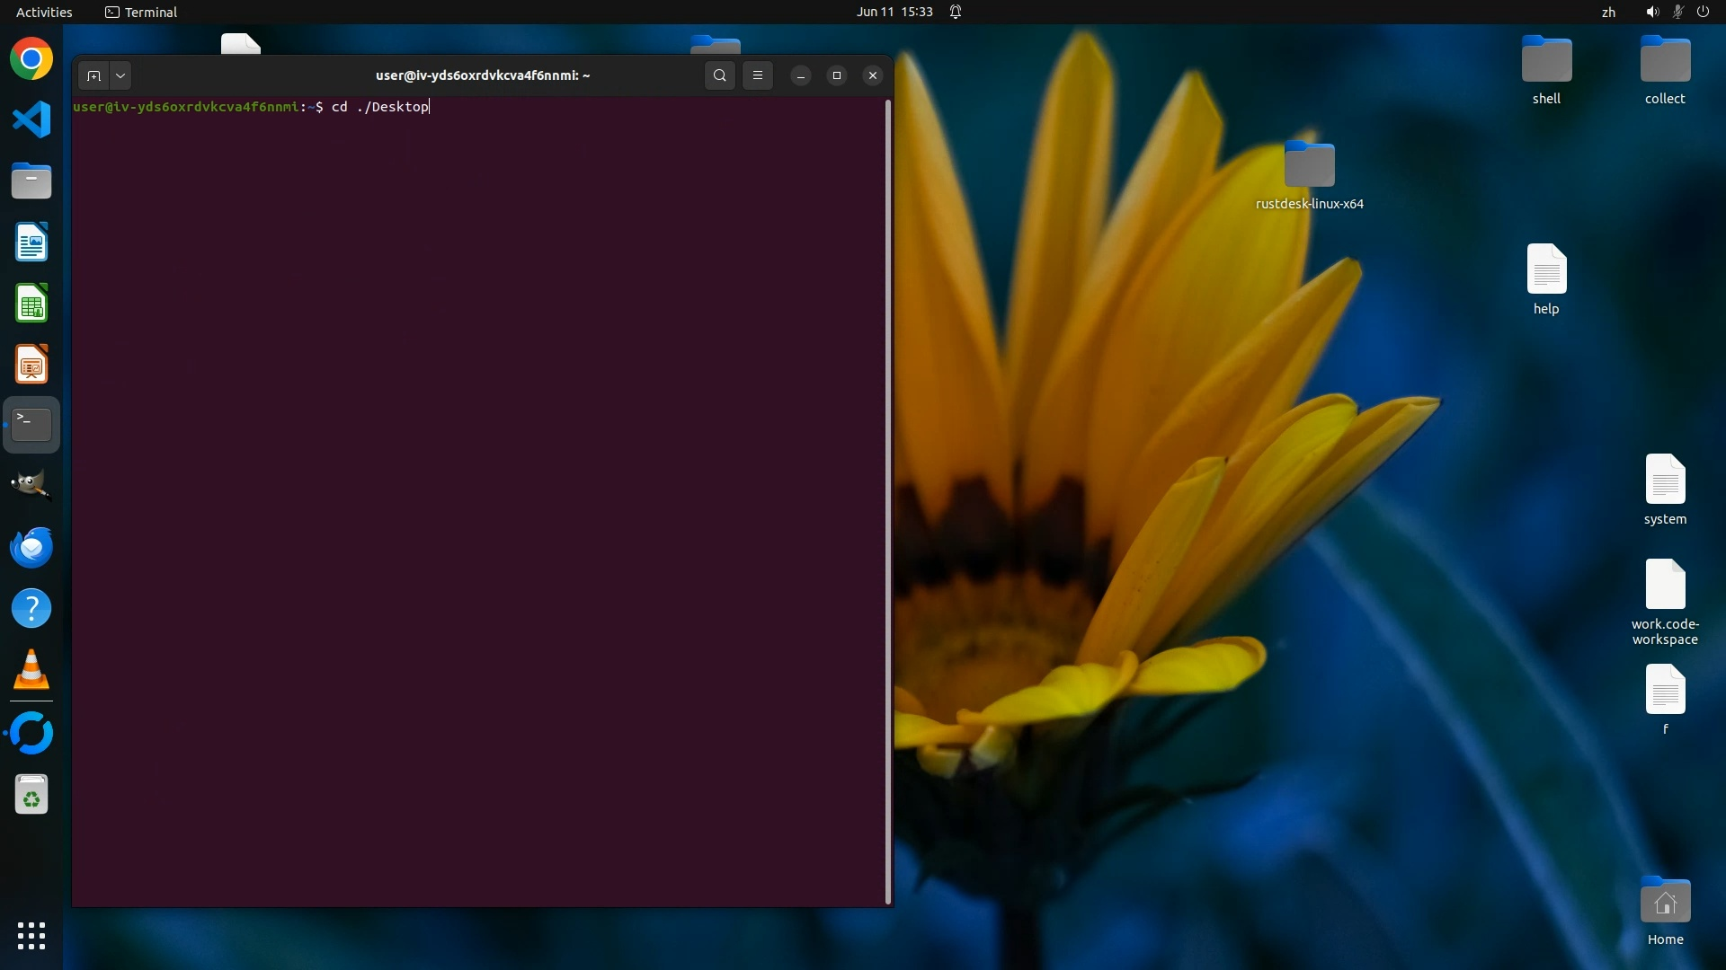Expand the new tab dropdown arrow
The image size is (1726, 970).
click(x=120, y=76)
